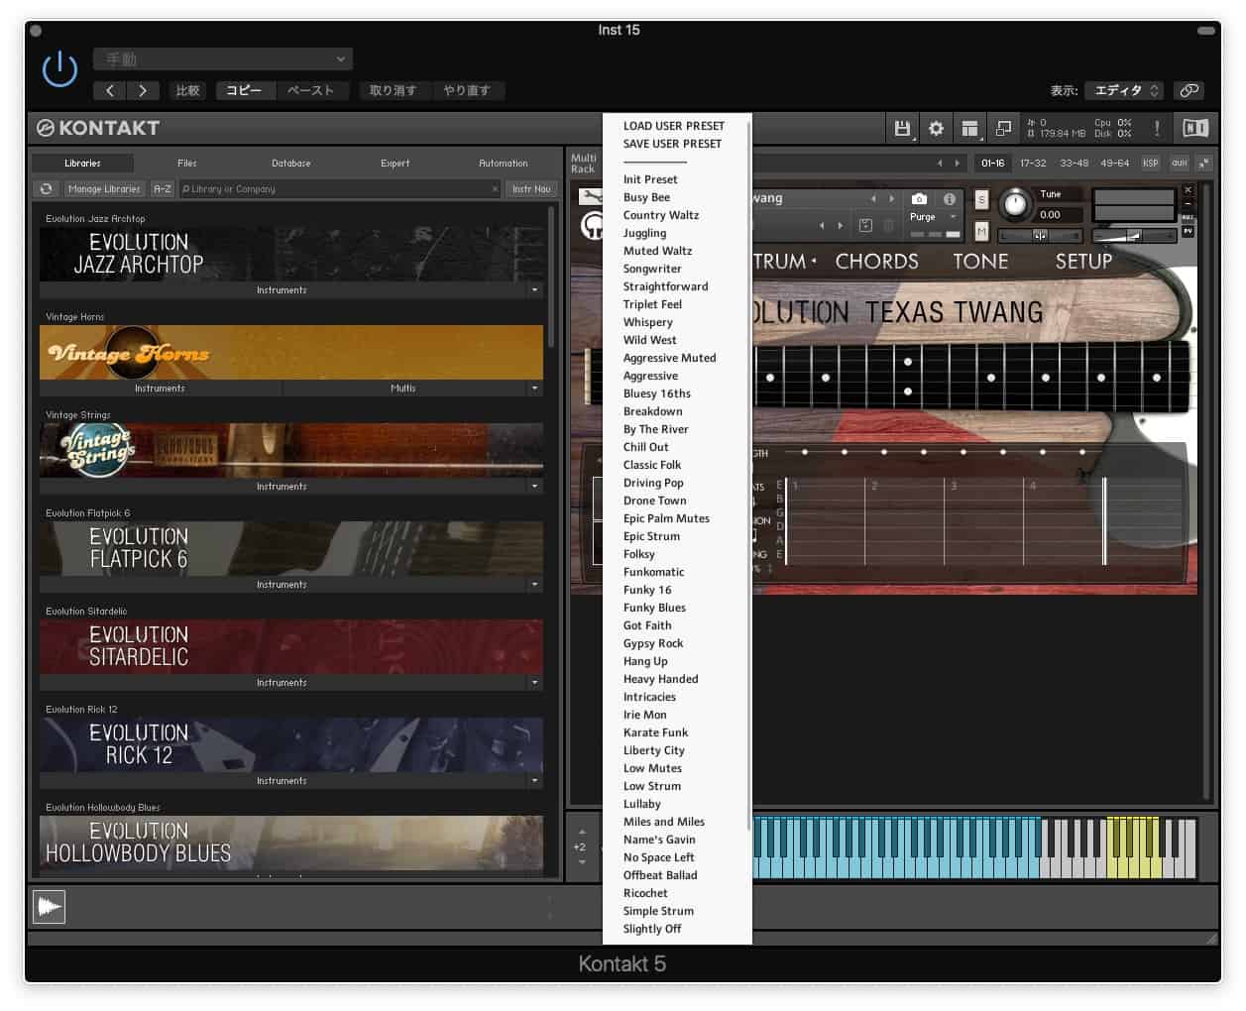Screen dimensions: 1246x1011
Task: Click next instrument arrow beside Texas Twang name
Action: [x=891, y=198]
